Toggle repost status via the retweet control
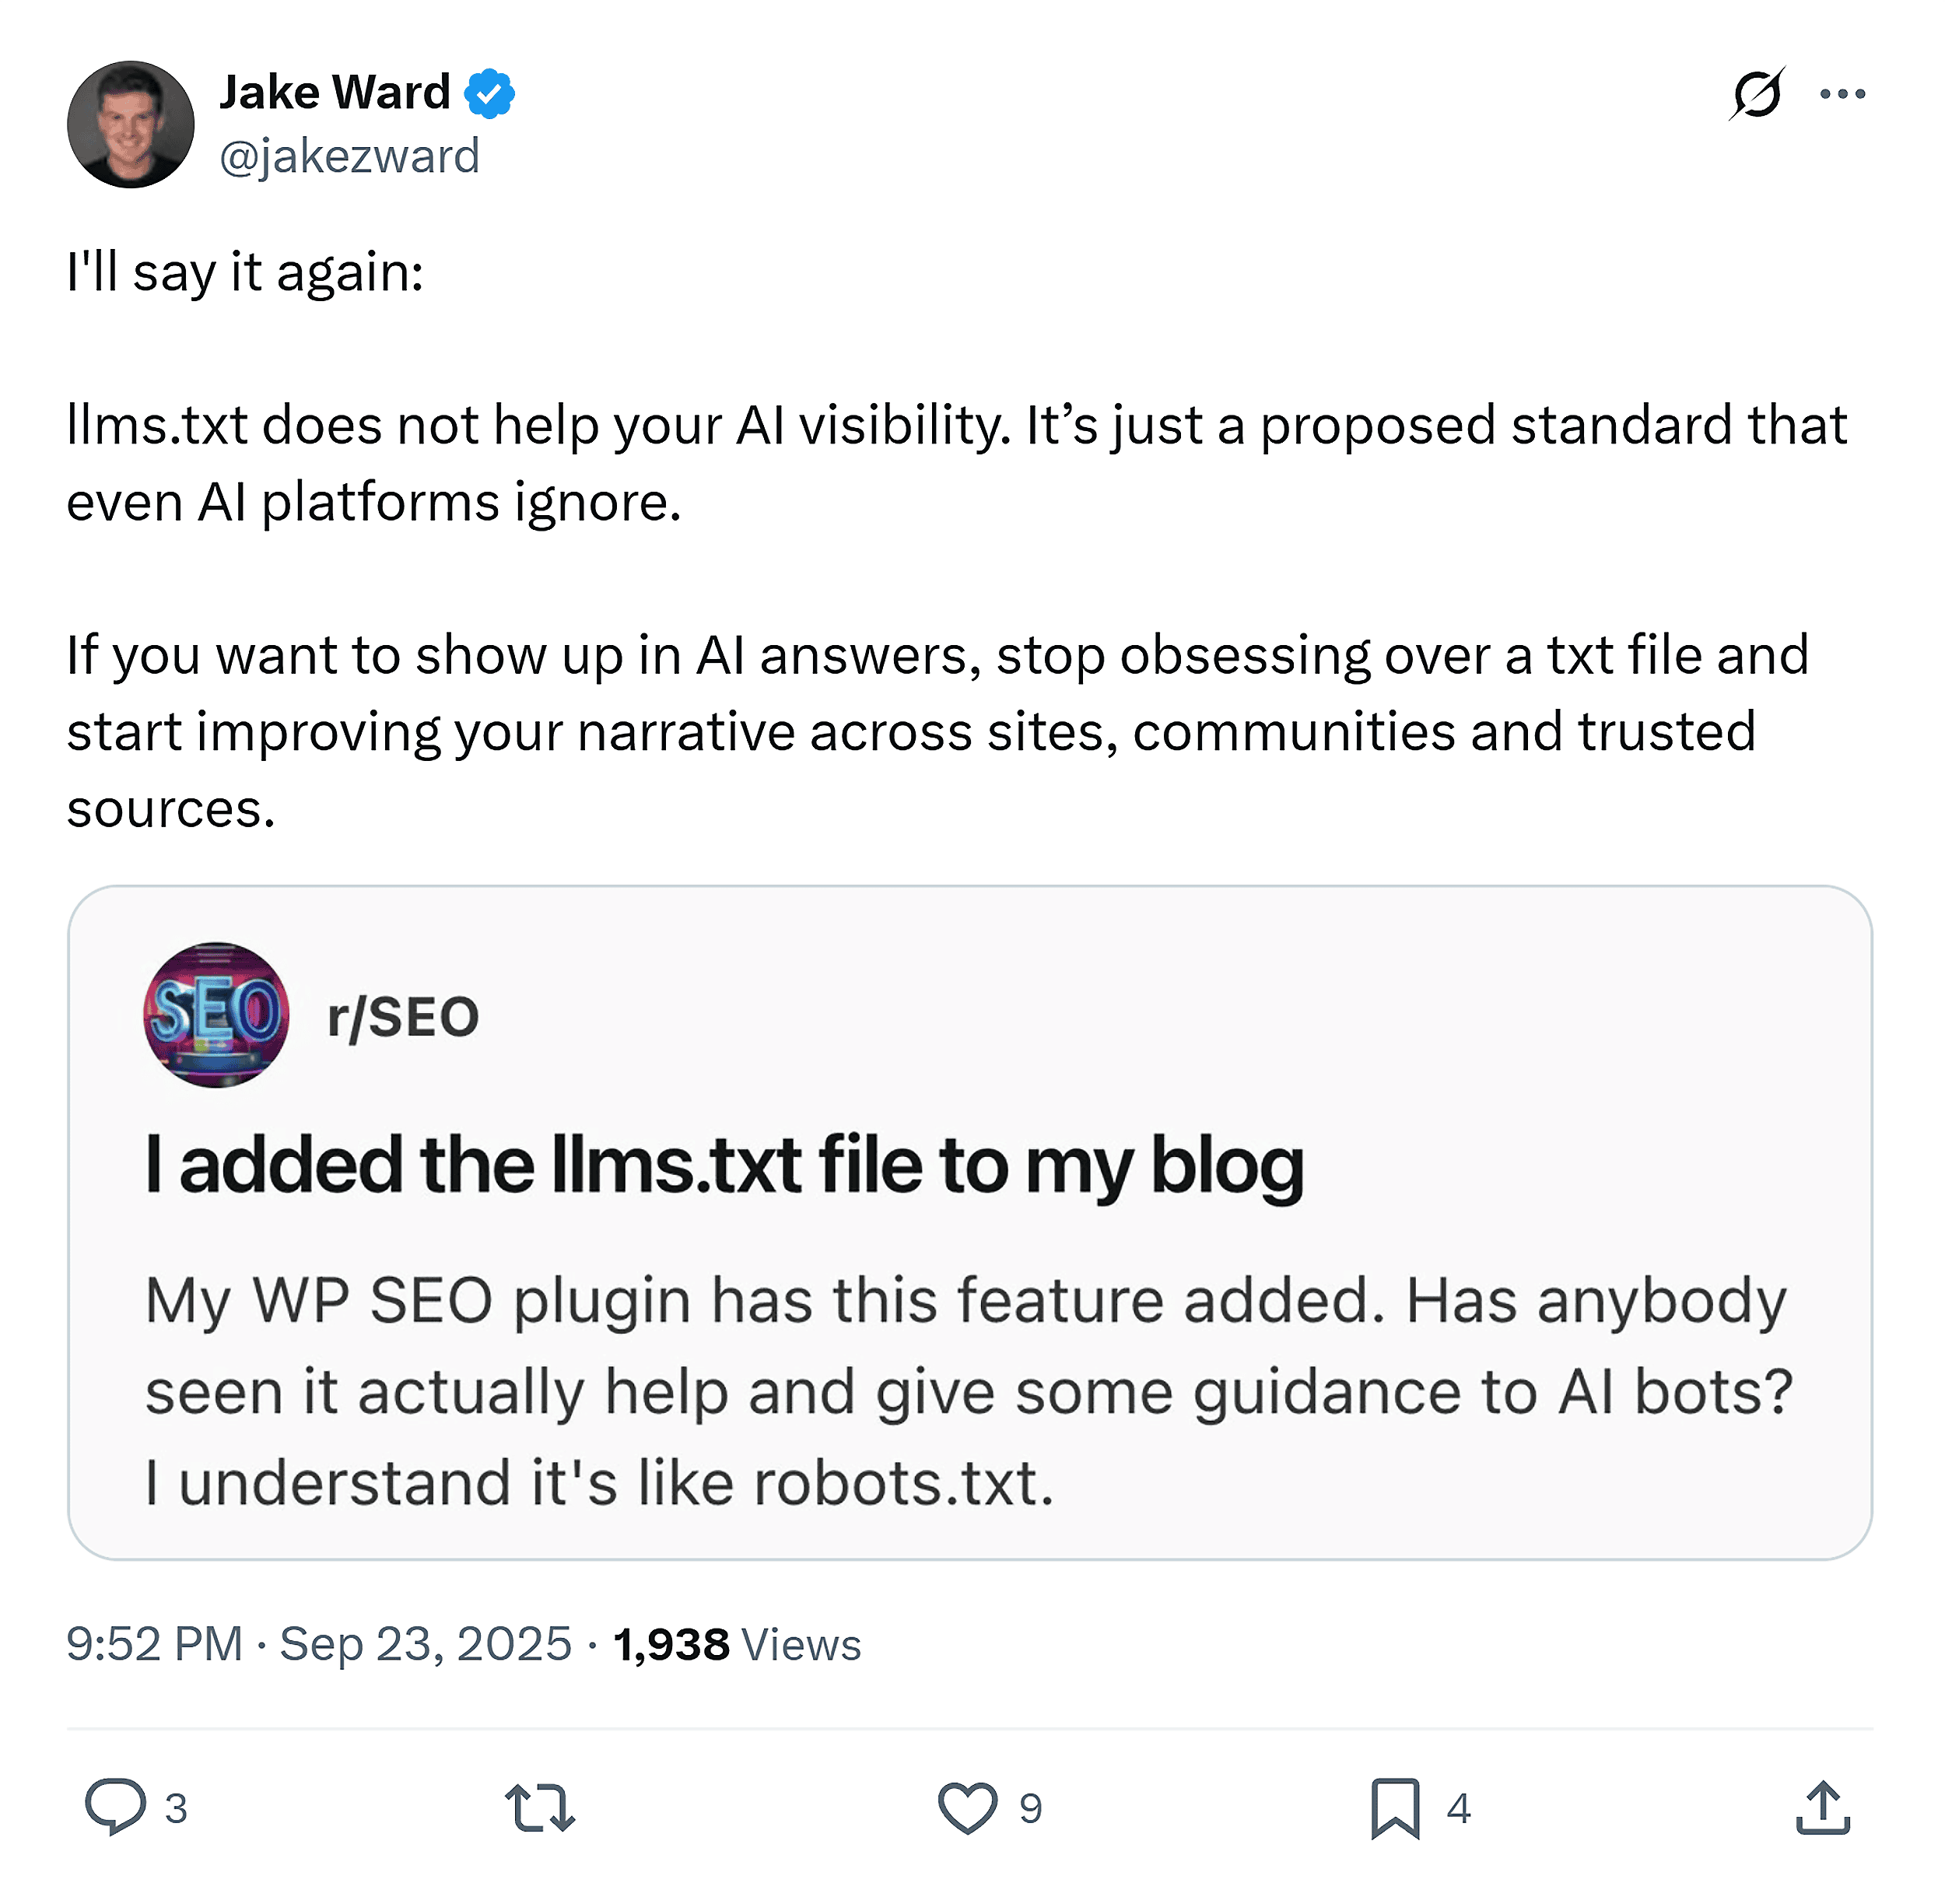1945x1904 pixels. click(x=540, y=1808)
